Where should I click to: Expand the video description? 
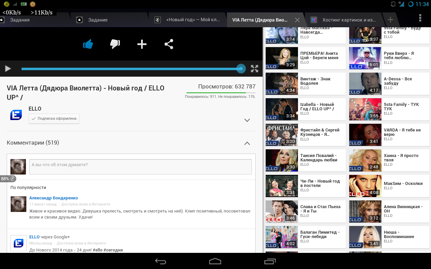(x=247, y=120)
